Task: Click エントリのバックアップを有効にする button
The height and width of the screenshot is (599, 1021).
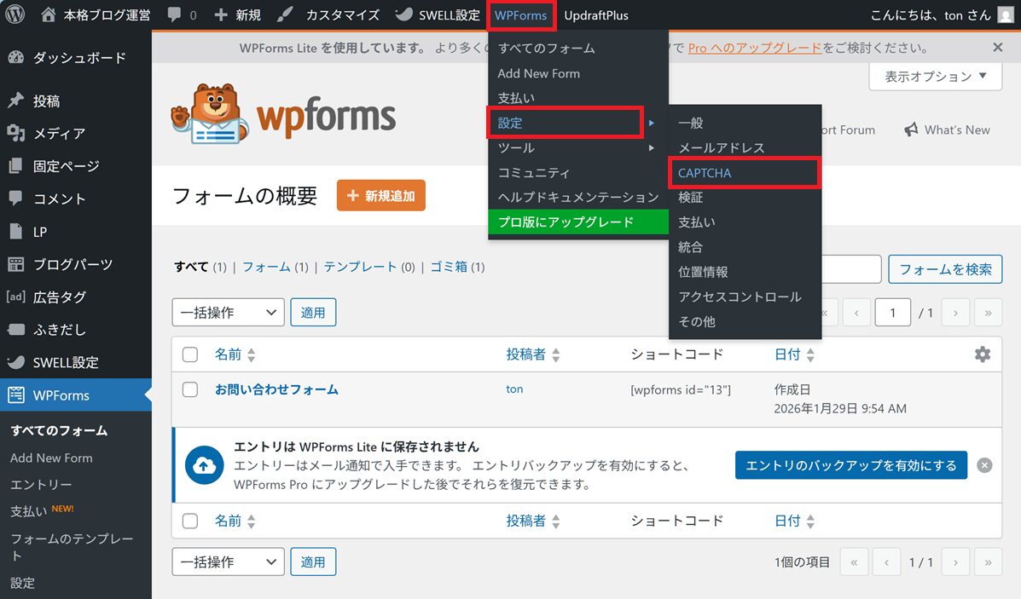Action: (x=850, y=465)
